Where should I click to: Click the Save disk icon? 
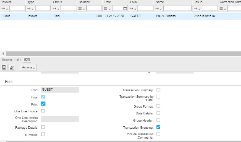coord(4,67)
